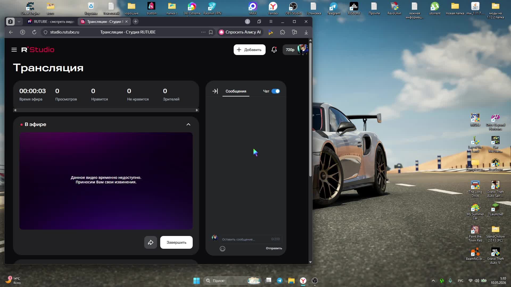
Task: Open BeamNG.drive desktop shortcut
Action: 475,254
